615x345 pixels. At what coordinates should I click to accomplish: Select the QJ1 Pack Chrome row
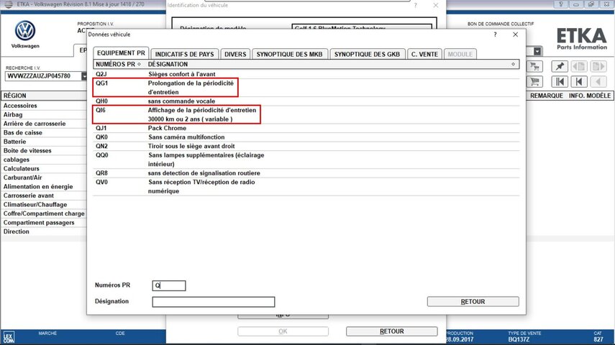306,128
